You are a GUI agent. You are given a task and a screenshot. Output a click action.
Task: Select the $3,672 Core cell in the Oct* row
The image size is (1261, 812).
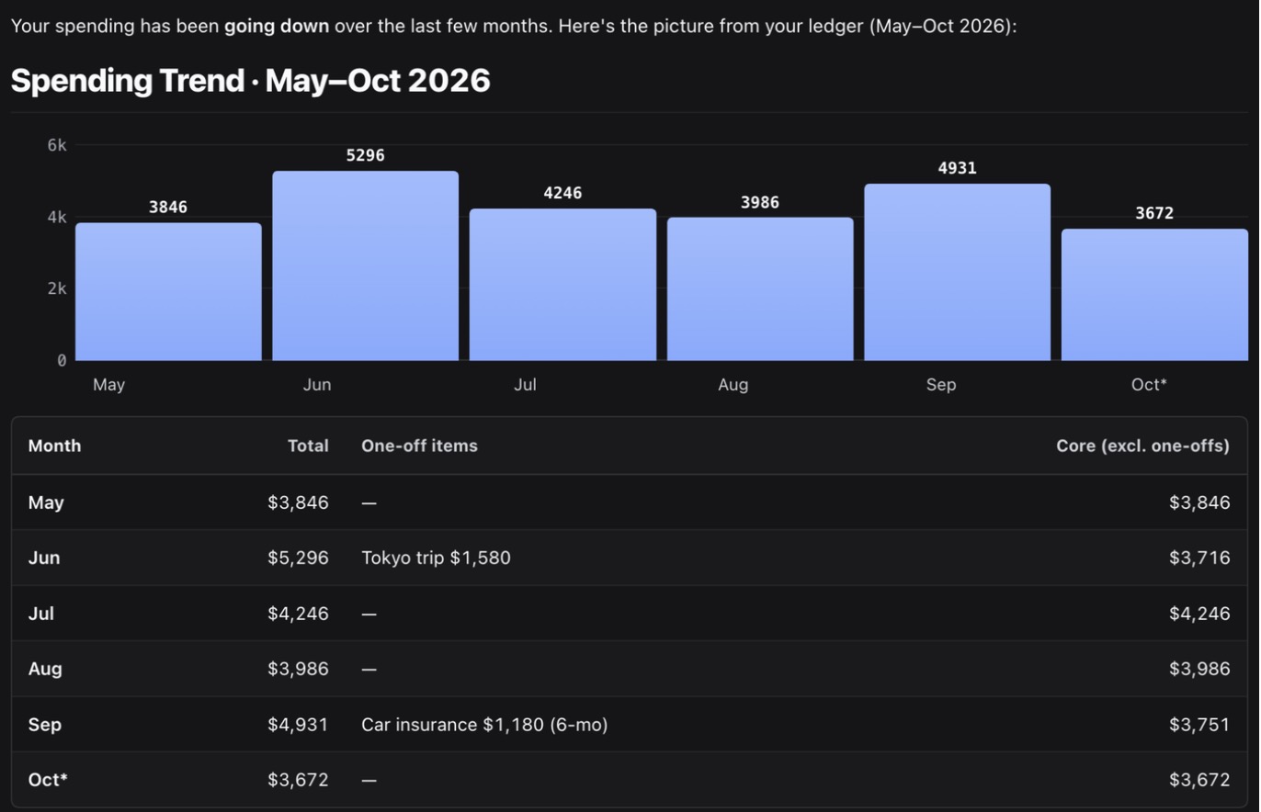point(1199,780)
